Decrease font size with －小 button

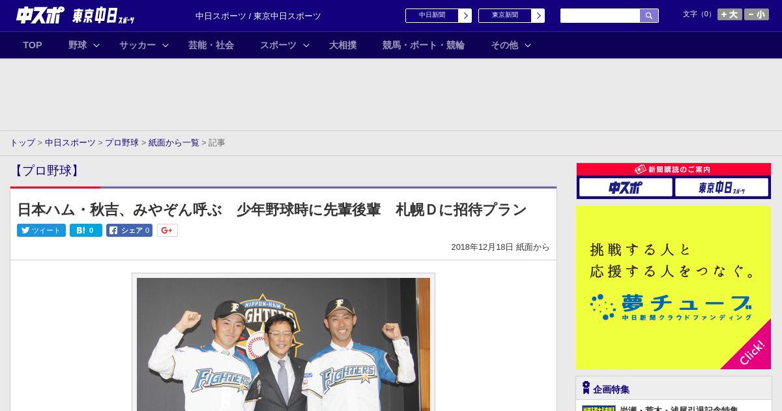coord(757,14)
